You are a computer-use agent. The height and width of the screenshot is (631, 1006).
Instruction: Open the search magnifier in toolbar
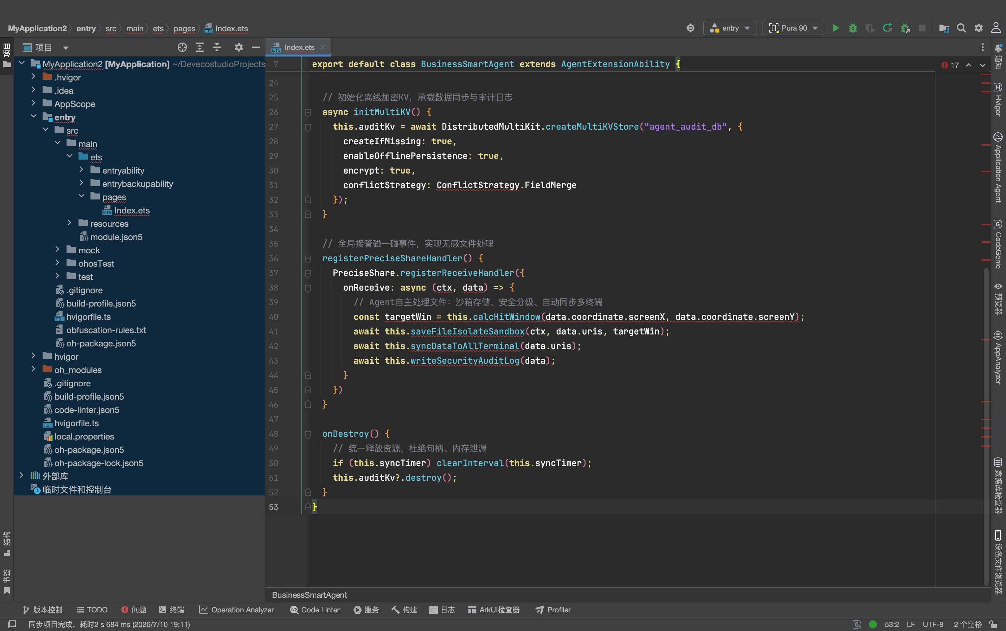click(x=961, y=28)
